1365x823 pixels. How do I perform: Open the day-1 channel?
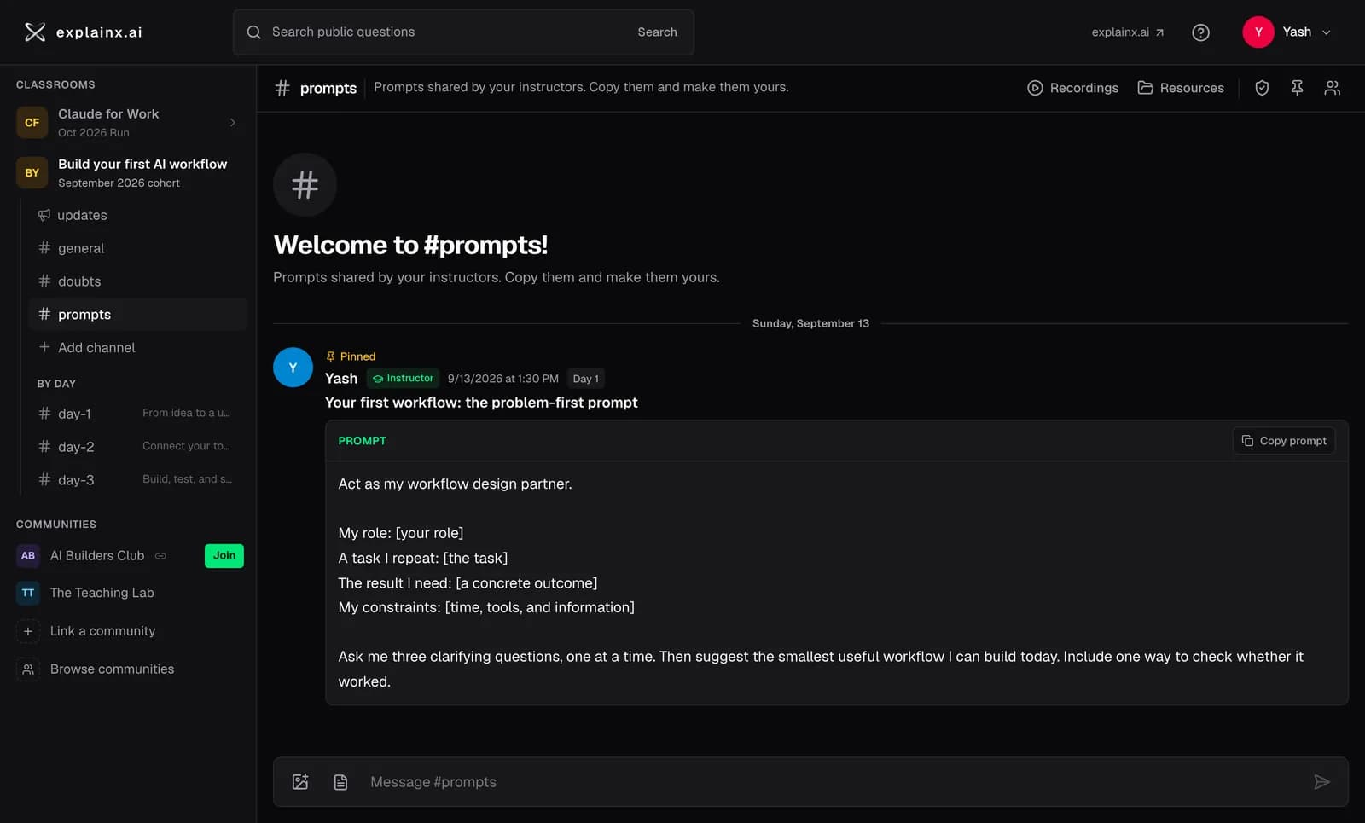click(x=136, y=414)
